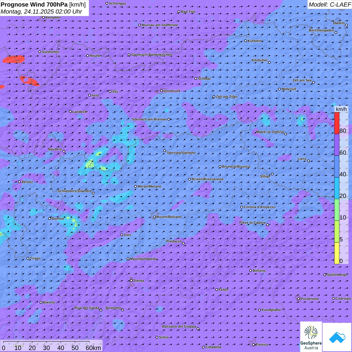
Task: Click the Bruneck/Brunico marker
Action: 220,167
